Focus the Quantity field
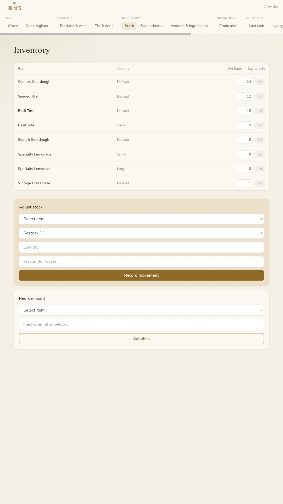Image resolution: width=283 pixels, height=504 pixels. [141, 247]
